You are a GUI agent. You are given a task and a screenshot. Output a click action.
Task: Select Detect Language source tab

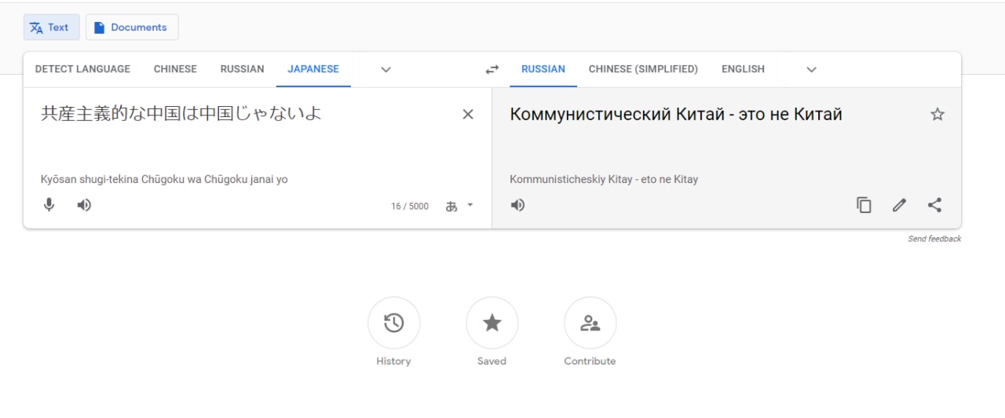pos(82,69)
